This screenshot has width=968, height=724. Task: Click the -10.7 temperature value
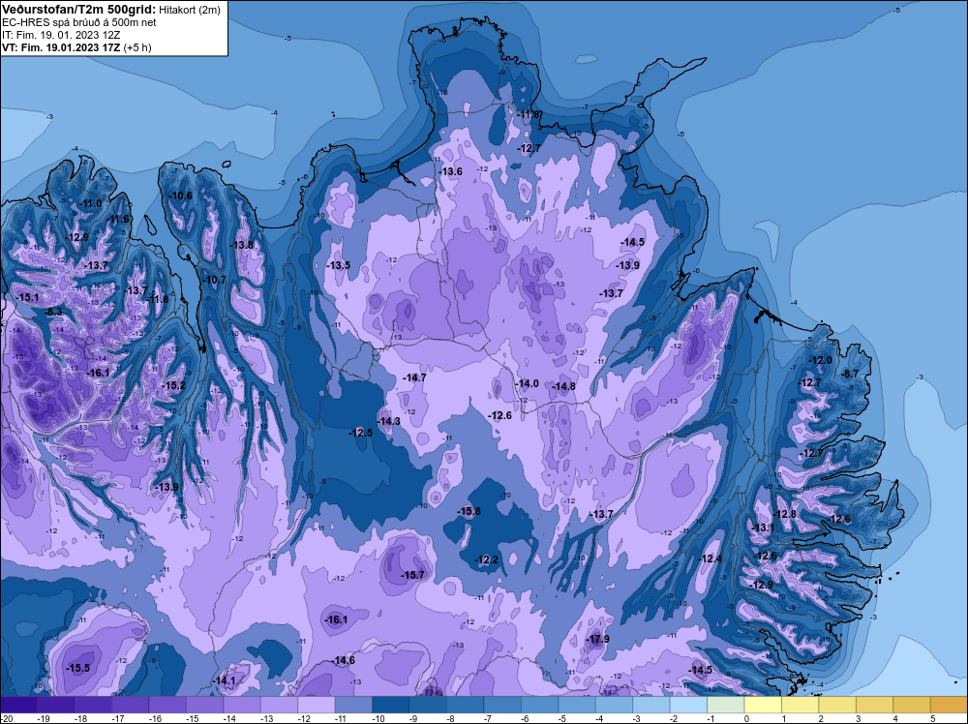(214, 280)
